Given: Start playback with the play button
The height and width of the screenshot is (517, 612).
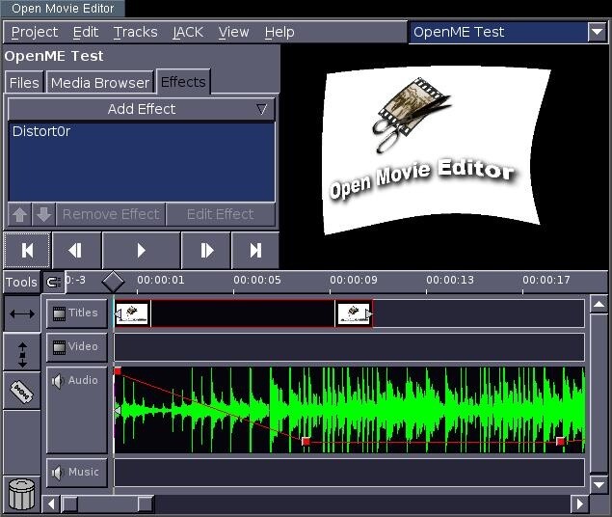Looking at the screenshot, I should pyautogui.click(x=142, y=250).
